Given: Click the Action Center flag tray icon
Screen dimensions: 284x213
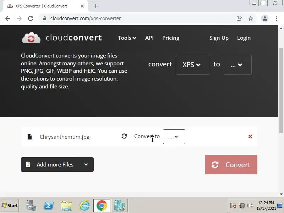Looking at the screenshot, I should [233, 206].
